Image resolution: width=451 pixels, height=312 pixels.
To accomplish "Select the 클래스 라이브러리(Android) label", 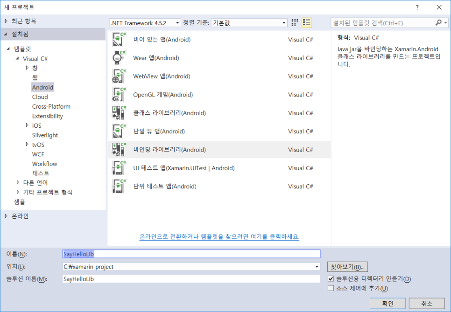I will 169,113.
